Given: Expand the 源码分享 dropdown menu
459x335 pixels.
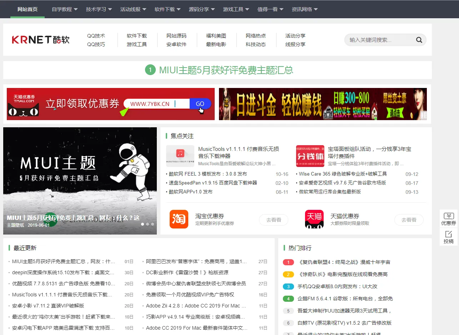Looking at the screenshot, I should [202, 9].
